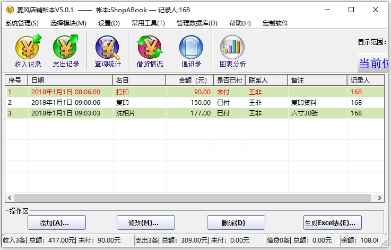This screenshot has height=250, width=391.
Task: Open the 系统管理(S) menu
Action: (22, 23)
